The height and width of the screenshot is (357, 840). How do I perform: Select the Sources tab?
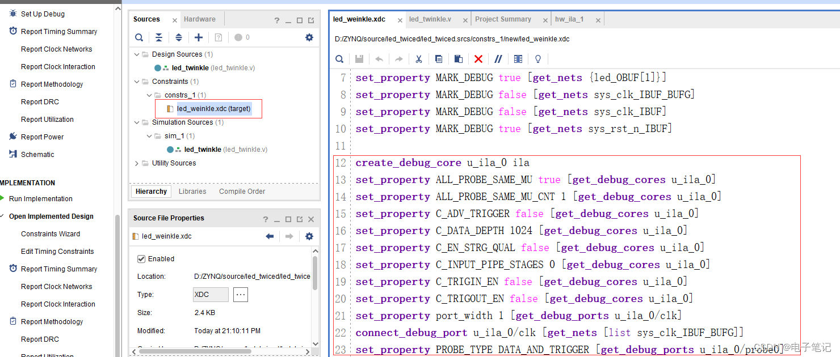click(146, 19)
